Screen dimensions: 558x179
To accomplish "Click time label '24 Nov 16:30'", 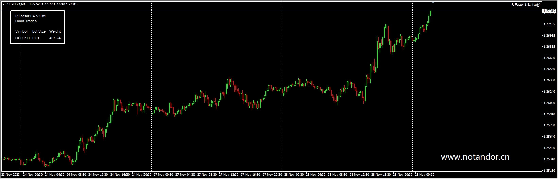I will pyautogui.click(x=120, y=175).
